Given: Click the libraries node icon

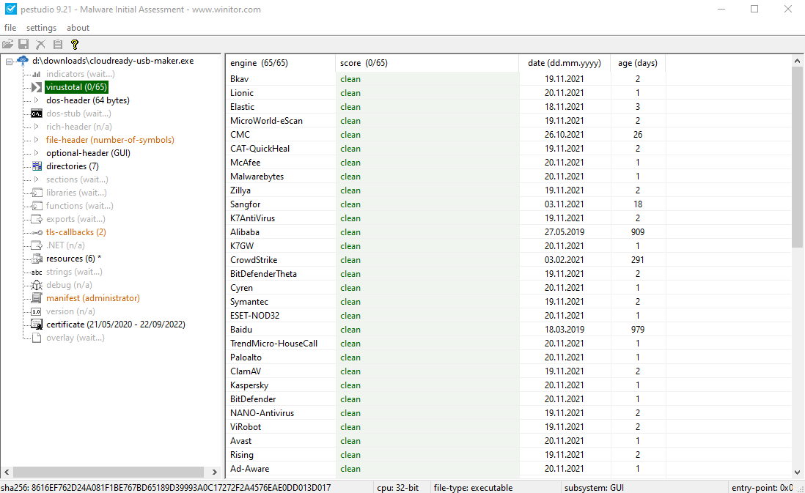Looking at the screenshot, I should 37,193.
